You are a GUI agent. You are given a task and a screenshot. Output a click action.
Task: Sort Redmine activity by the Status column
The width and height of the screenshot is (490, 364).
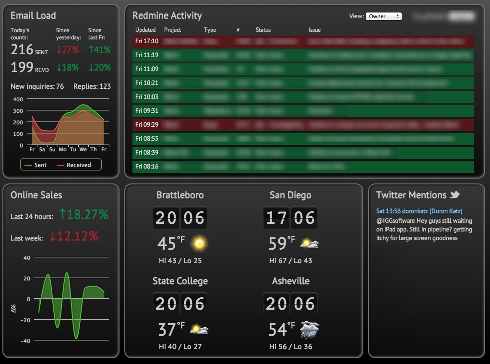click(263, 30)
